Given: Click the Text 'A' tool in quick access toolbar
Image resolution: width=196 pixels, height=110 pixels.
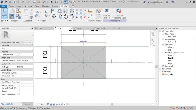Looking at the screenshot, I should coord(51,2).
